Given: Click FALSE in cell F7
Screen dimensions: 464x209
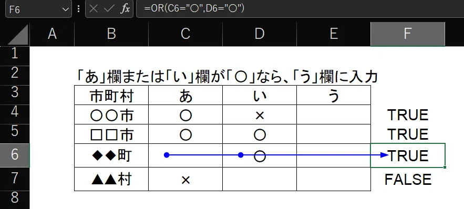Looking at the screenshot, I should coord(408,179).
